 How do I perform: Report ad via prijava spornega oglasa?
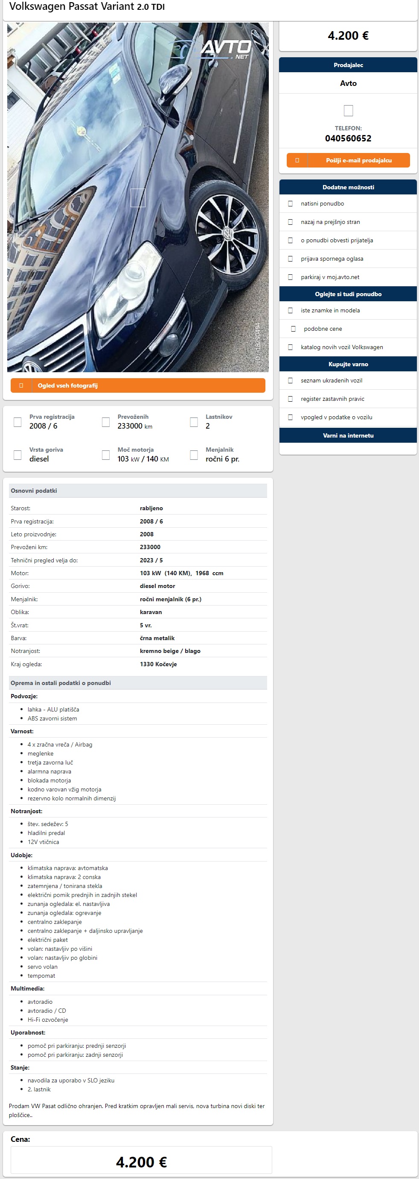332,259
